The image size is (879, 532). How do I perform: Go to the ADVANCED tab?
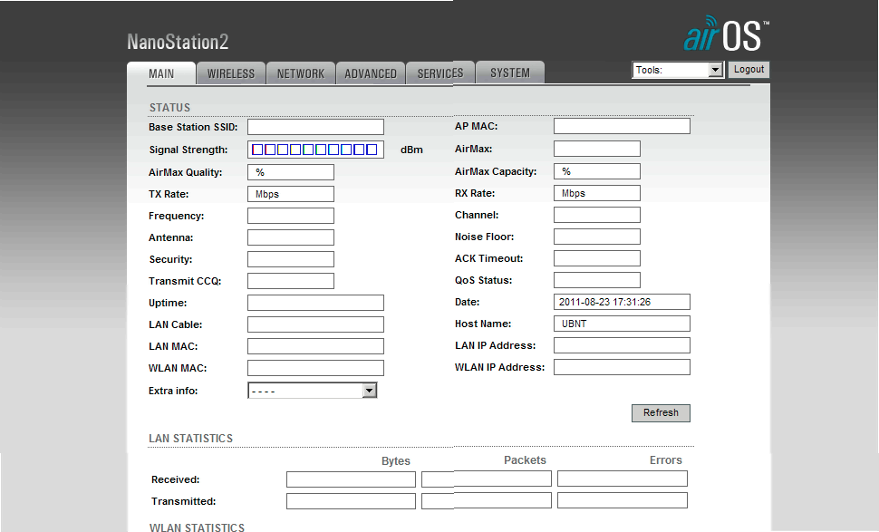371,73
